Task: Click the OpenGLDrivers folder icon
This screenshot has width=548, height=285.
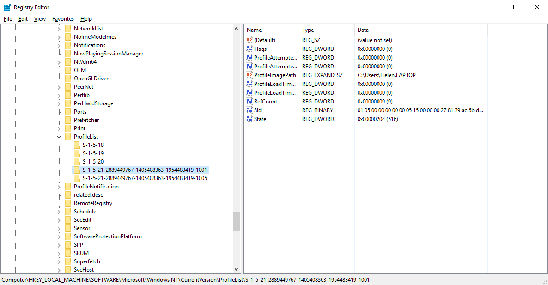Action: click(x=68, y=79)
